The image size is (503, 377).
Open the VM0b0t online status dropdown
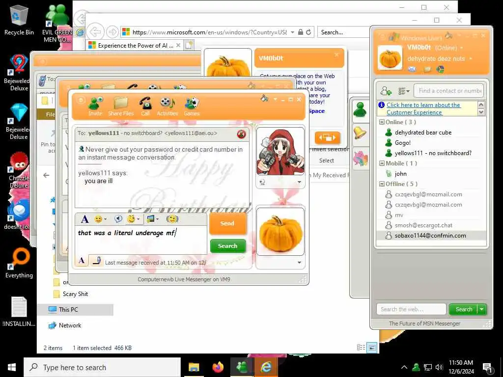tap(462, 48)
